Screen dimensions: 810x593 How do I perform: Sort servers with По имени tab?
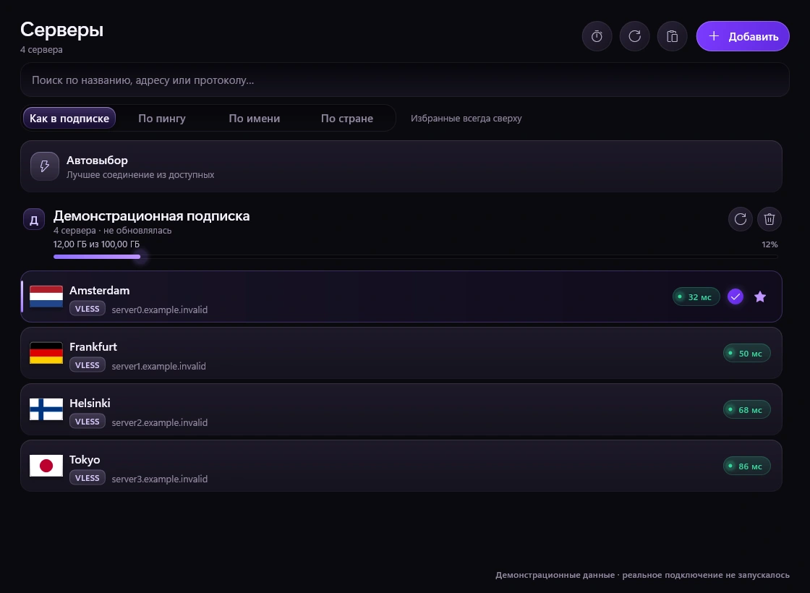pyautogui.click(x=254, y=119)
